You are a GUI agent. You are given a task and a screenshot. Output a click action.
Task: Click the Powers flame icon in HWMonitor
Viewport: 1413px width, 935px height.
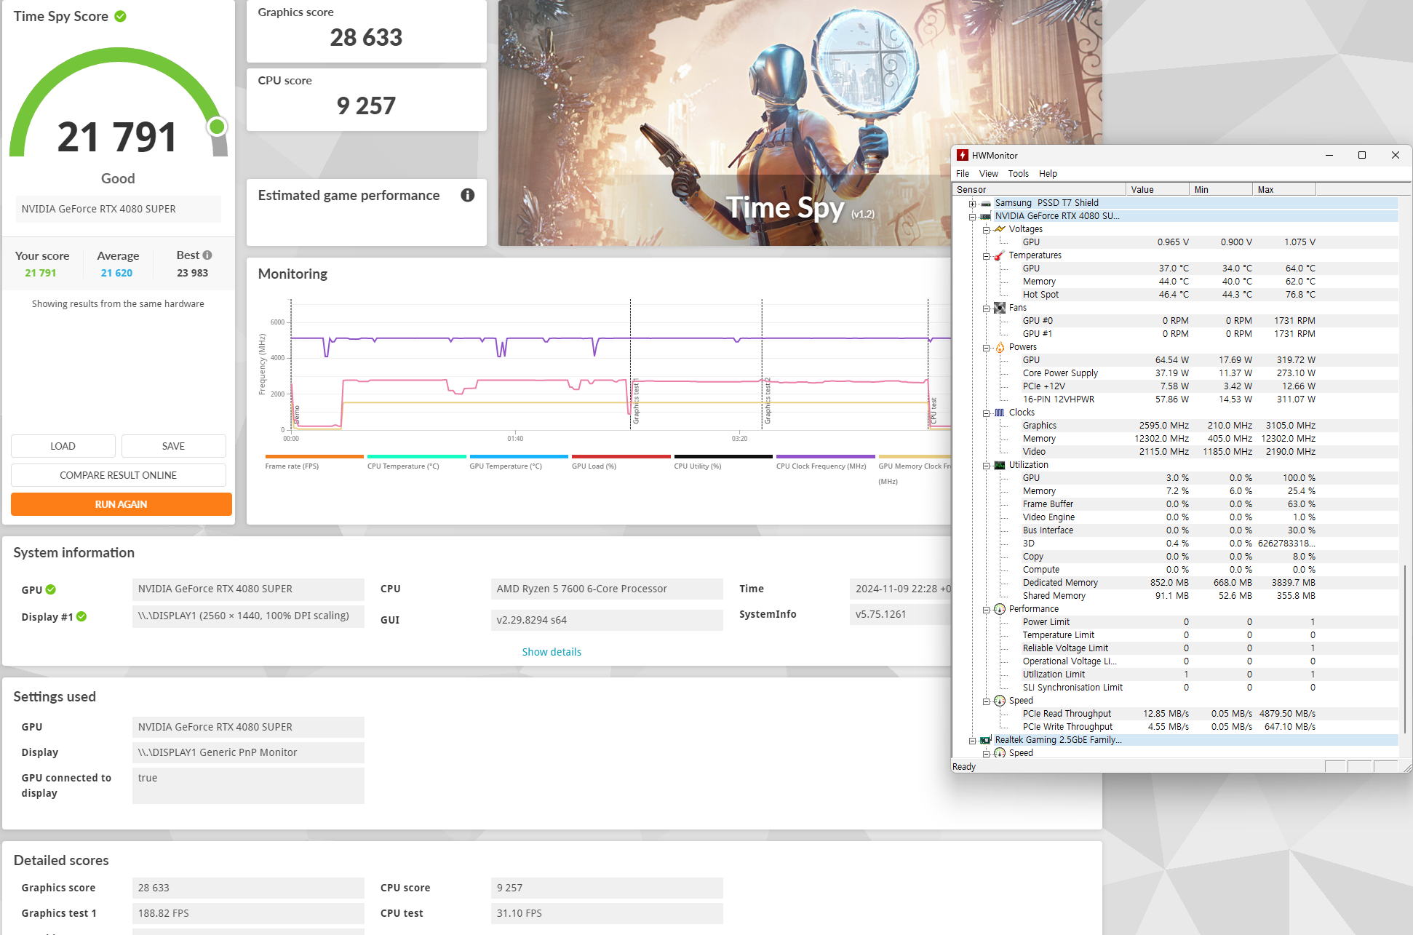coord(1000,347)
